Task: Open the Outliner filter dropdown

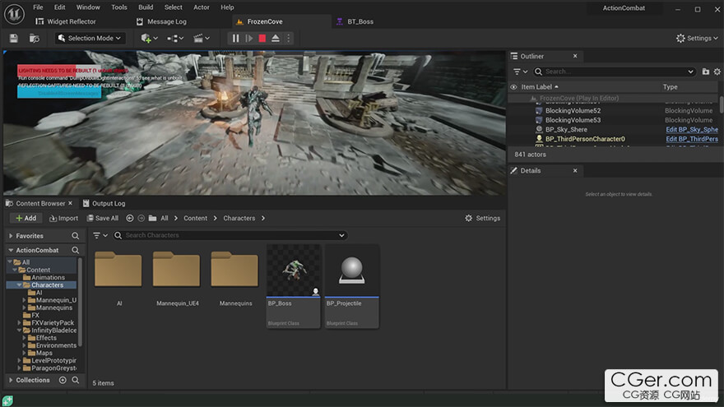Action: point(519,72)
